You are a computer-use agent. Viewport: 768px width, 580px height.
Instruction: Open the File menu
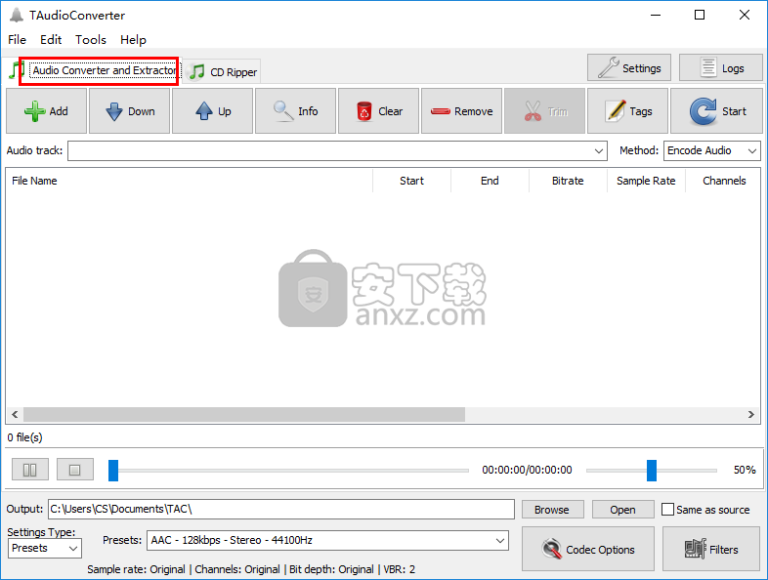click(18, 40)
